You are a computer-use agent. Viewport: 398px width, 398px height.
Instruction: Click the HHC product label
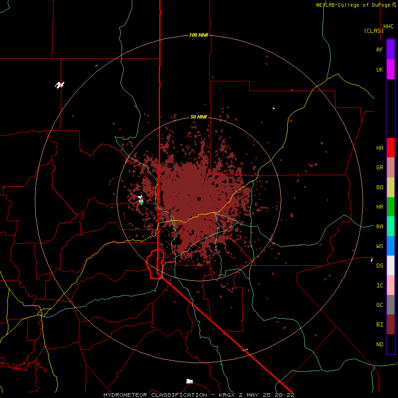point(389,27)
